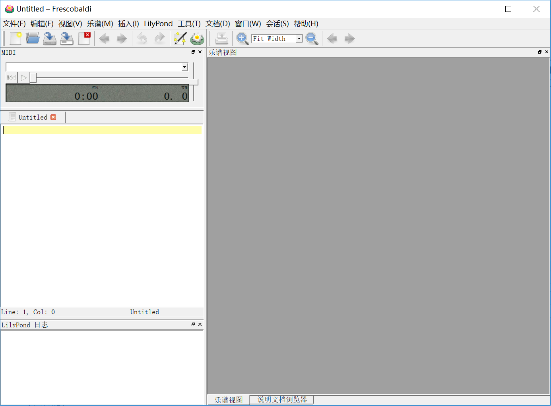Open the LilyPond menu

click(158, 24)
